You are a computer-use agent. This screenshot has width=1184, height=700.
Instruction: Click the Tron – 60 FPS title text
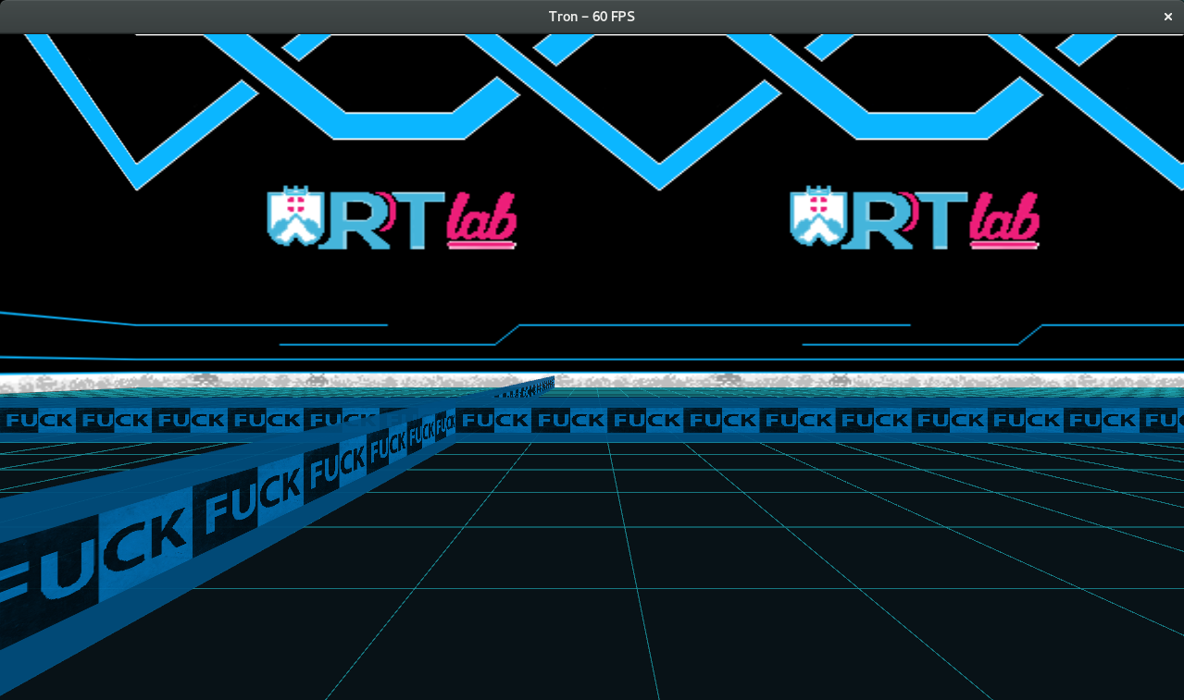592,17
